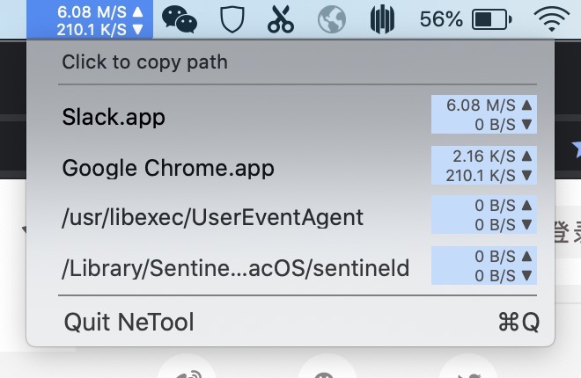Copy path of sentineld process entry
This screenshot has width=581, height=378.
(x=290, y=266)
